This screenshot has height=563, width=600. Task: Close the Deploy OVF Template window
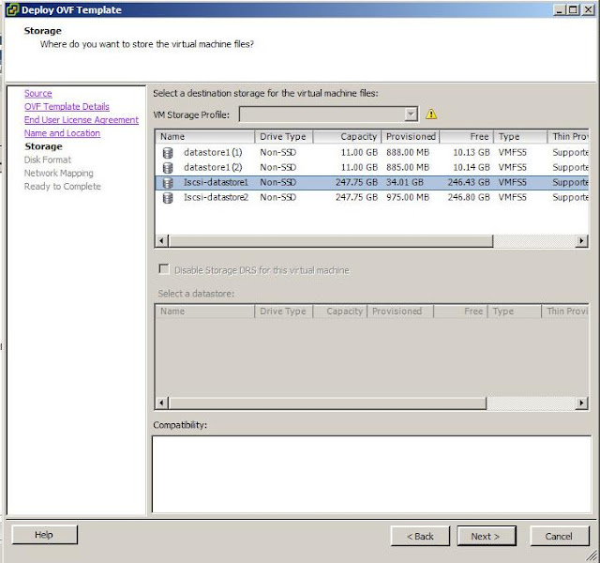588,9
